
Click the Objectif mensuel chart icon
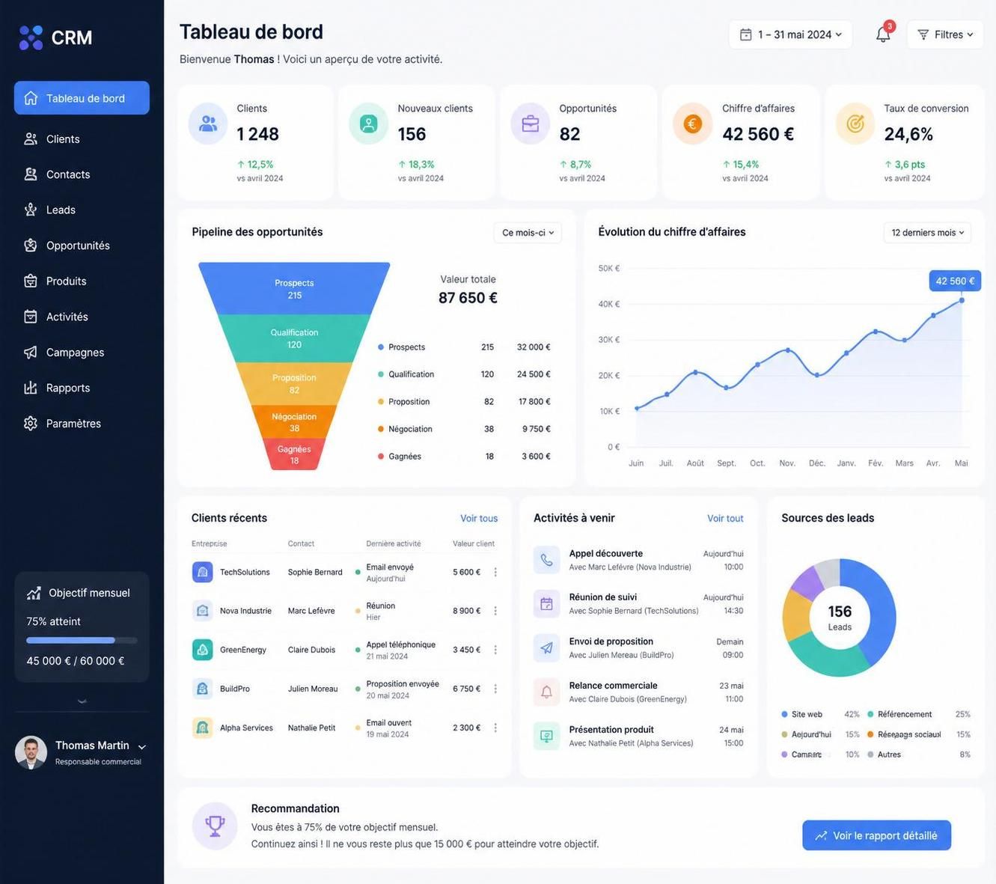(34, 593)
